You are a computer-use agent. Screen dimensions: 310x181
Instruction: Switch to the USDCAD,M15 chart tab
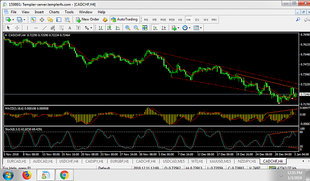[174, 161]
